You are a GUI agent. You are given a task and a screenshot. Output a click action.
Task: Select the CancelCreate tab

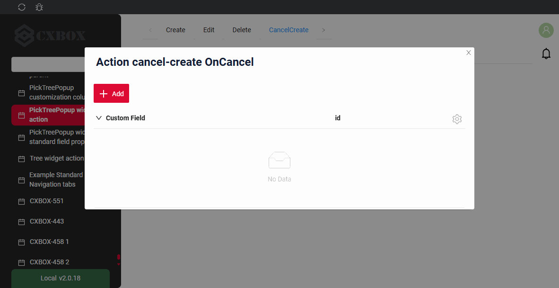click(x=288, y=30)
